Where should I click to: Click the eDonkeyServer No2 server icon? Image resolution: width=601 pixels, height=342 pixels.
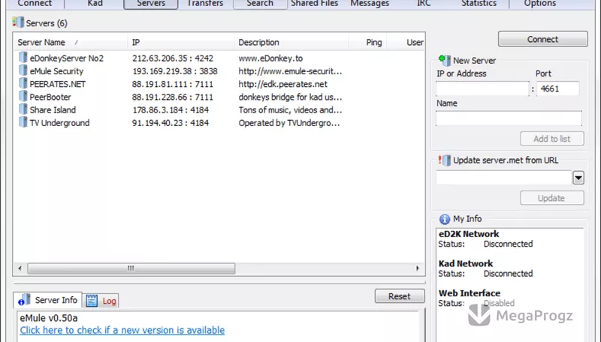(x=23, y=58)
